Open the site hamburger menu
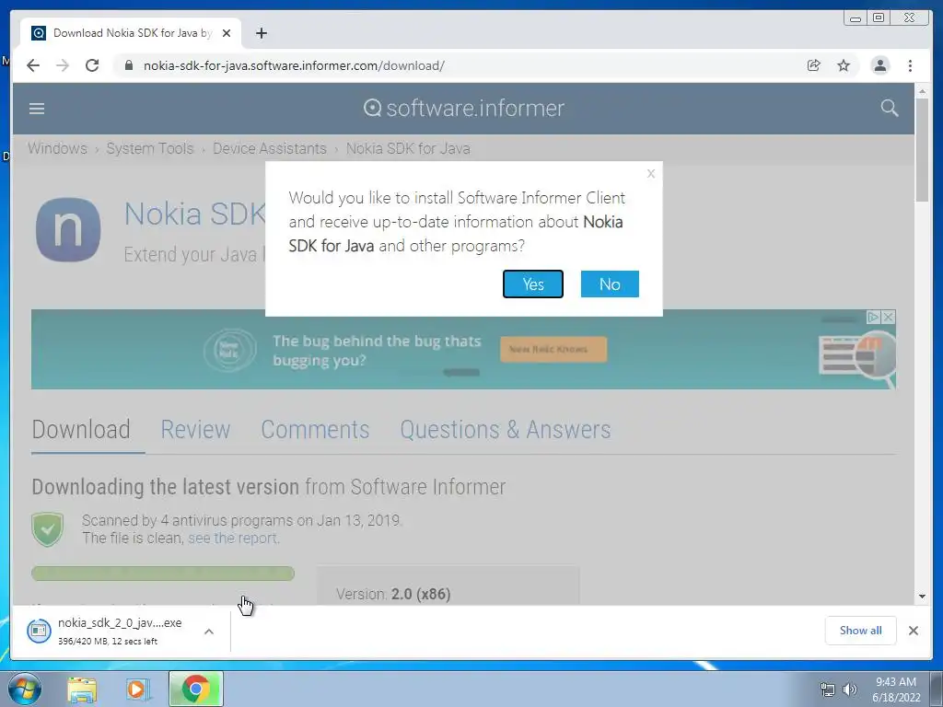Screen dimensions: 943x707 click(x=37, y=109)
